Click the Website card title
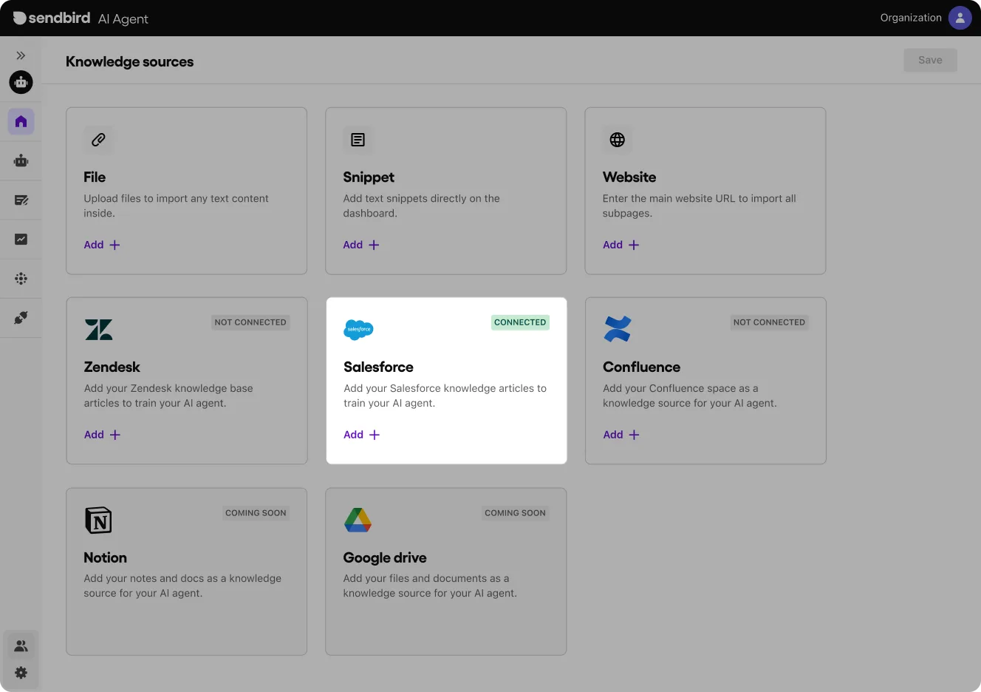Image resolution: width=981 pixels, height=692 pixels. point(629,177)
